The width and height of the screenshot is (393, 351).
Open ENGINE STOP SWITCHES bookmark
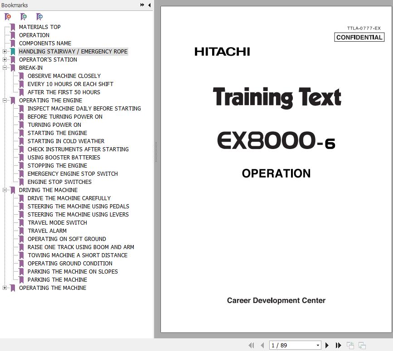pos(60,182)
